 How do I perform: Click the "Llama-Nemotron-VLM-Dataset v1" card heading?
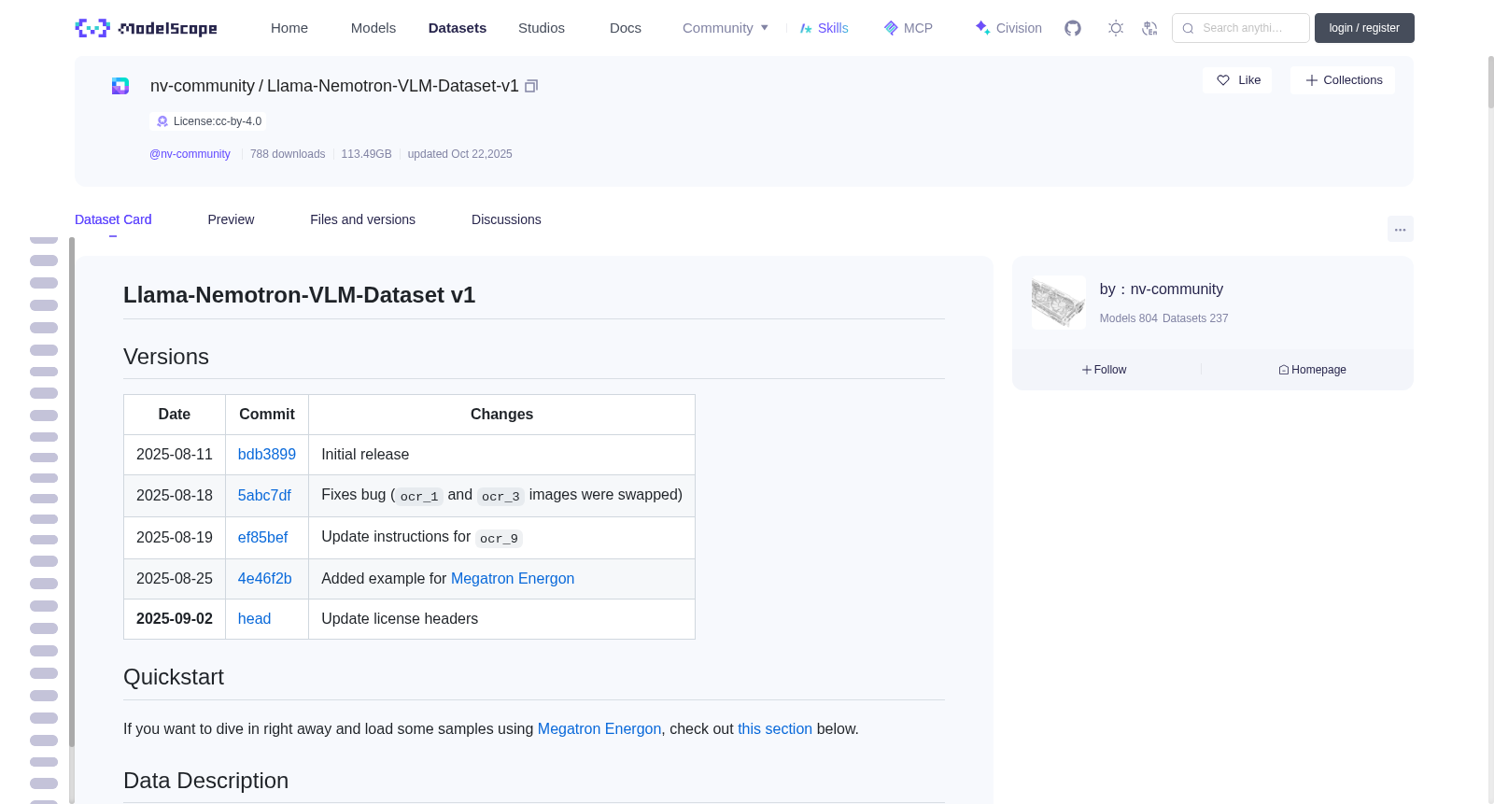pos(299,295)
